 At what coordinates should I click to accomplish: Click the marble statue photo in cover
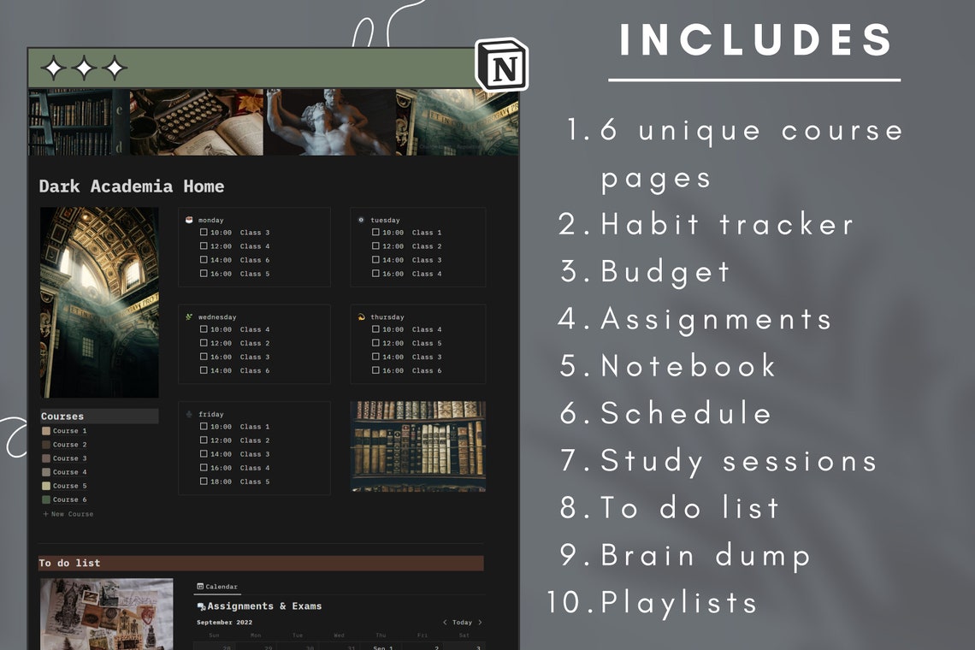(x=329, y=122)
